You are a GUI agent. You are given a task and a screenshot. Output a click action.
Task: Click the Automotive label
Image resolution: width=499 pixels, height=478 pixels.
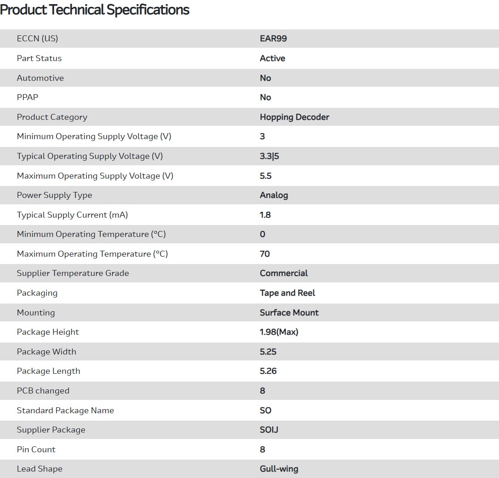[x=40, y=78]
